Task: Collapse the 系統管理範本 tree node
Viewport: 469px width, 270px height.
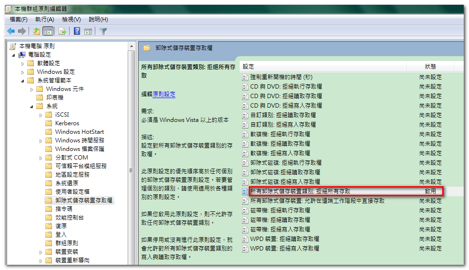Action: pyautogui.click(x=22, y=80)
